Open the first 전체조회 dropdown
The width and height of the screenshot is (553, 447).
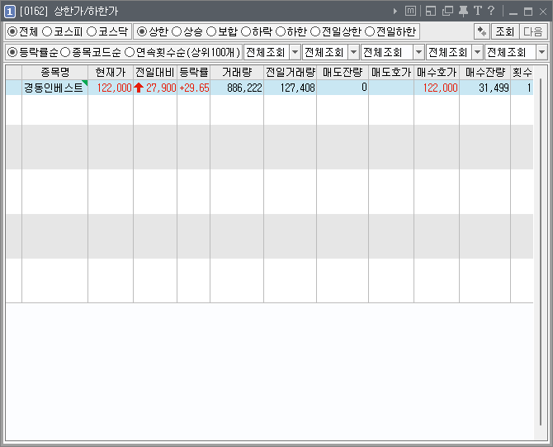(x=295, y=53)
